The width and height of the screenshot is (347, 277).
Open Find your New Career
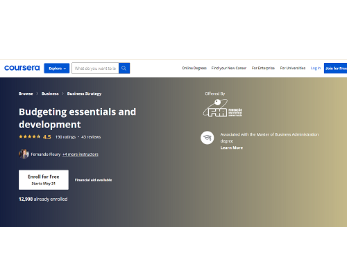coord(229,68)
